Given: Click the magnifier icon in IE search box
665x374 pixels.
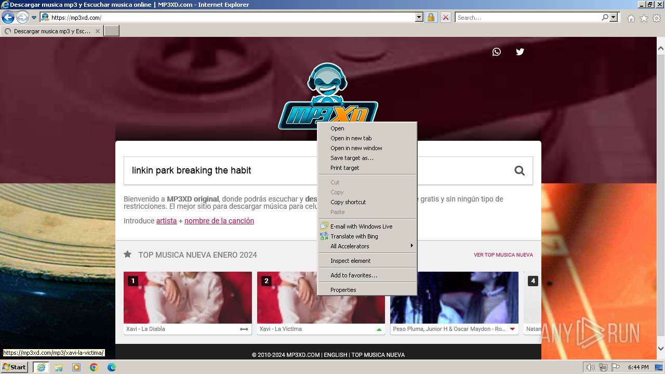Looking at the screenshot, I should point(605,18).
